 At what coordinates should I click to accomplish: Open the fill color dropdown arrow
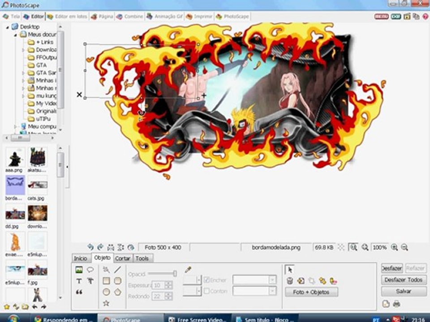199,280
